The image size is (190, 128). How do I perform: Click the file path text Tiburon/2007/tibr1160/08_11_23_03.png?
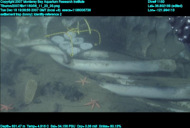click(30, 6)
